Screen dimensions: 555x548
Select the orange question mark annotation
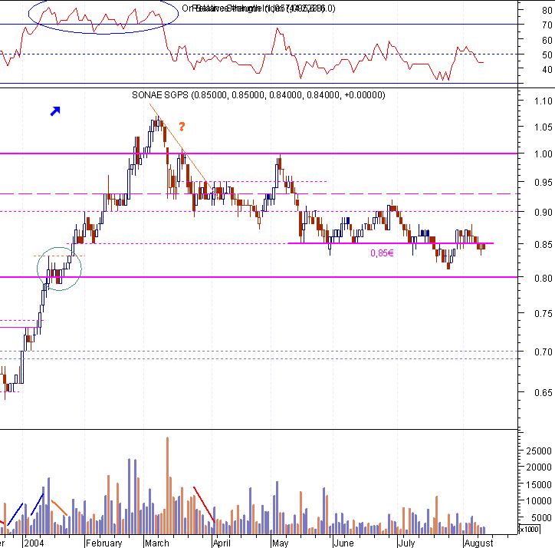pos(182,127)
